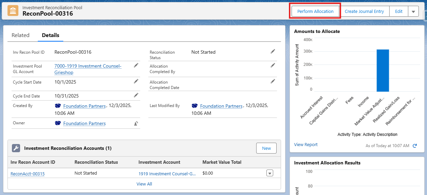Open View Report under Amounts to Allocate
Screen dimensions: 427x195
pos(306,145)
